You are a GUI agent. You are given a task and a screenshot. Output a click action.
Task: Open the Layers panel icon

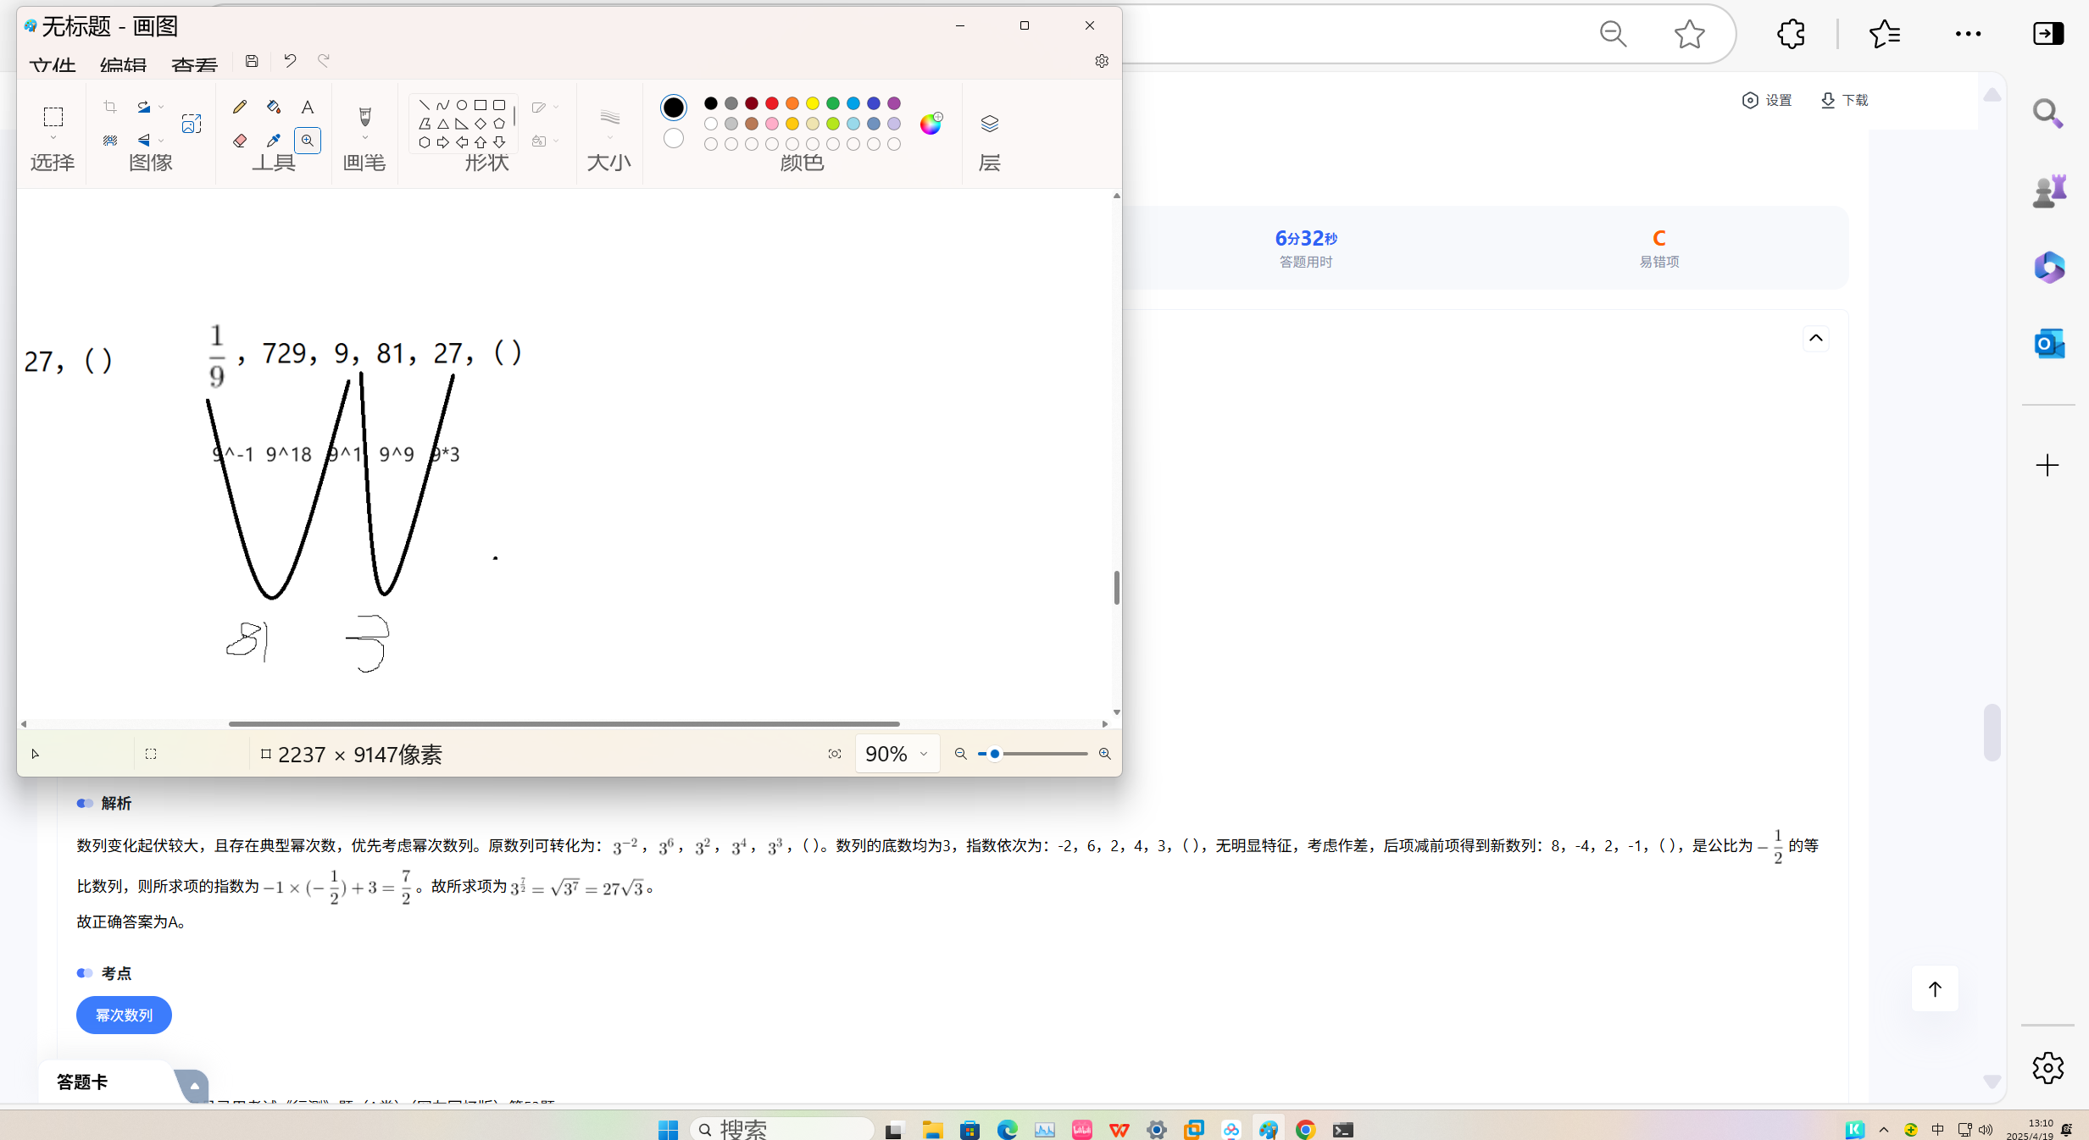(x=989, y=124)
